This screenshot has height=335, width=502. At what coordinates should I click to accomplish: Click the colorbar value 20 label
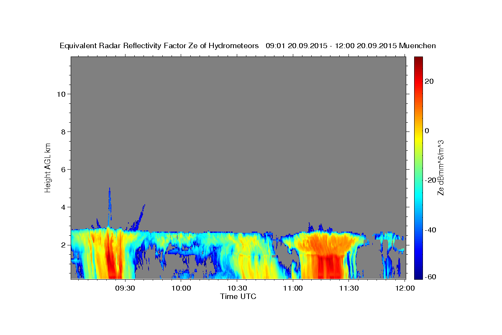coord(429,81)
